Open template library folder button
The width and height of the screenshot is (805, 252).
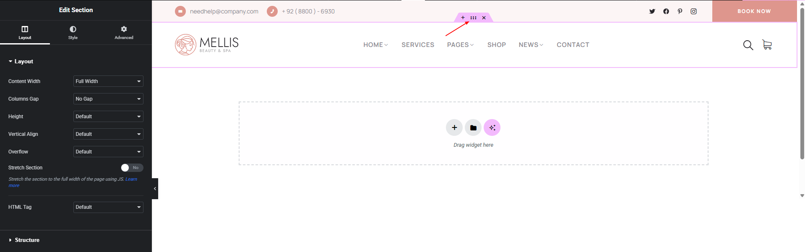pos(473,127)
